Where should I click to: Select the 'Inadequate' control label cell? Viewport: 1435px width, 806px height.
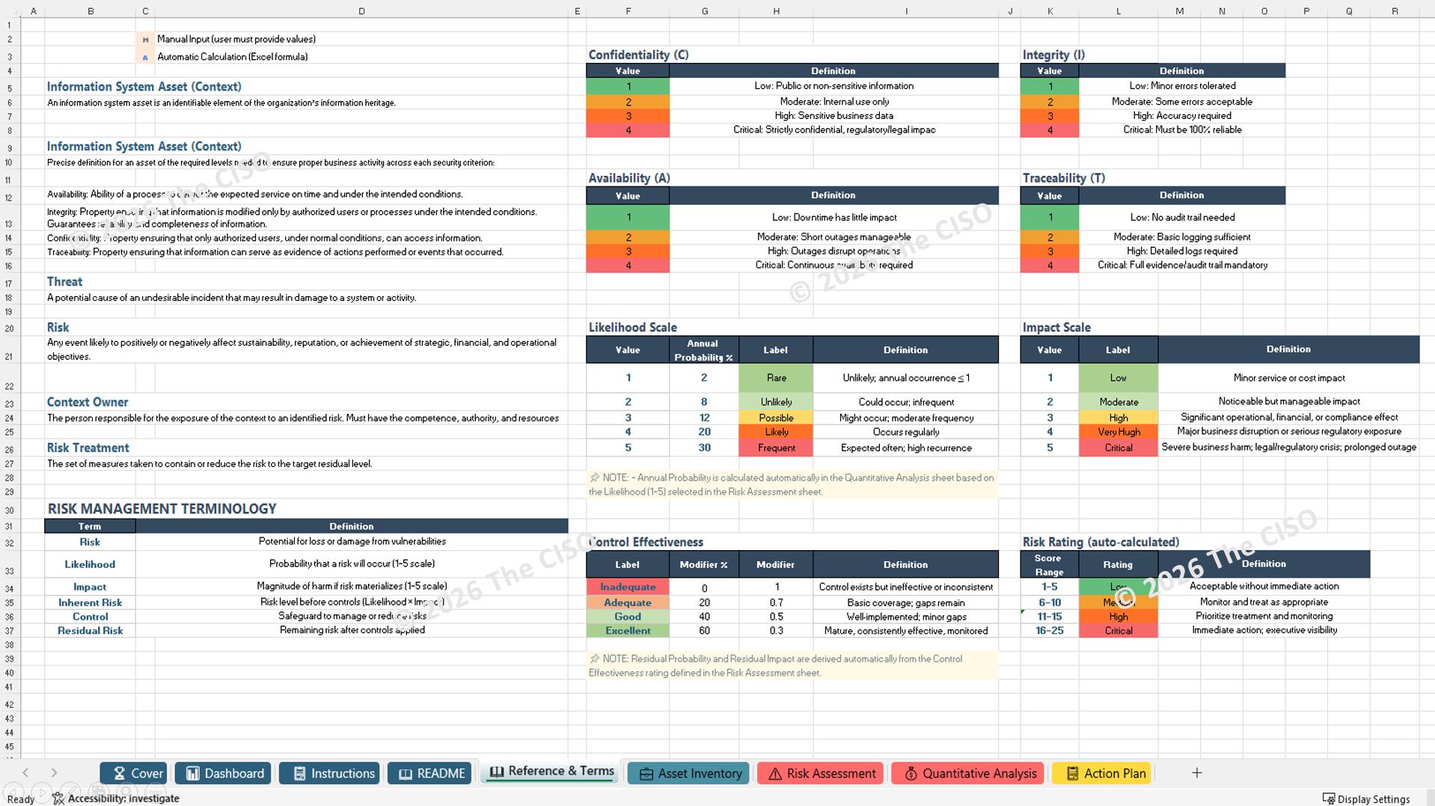tap(628, 587)
